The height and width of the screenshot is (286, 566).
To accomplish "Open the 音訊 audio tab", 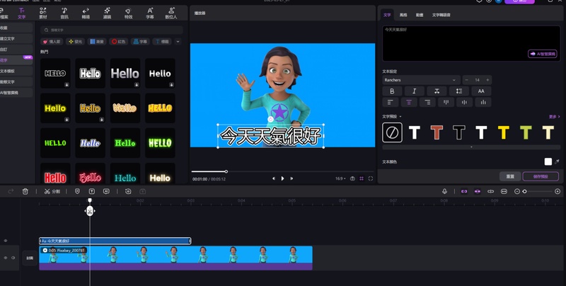I will coord(64,13).
